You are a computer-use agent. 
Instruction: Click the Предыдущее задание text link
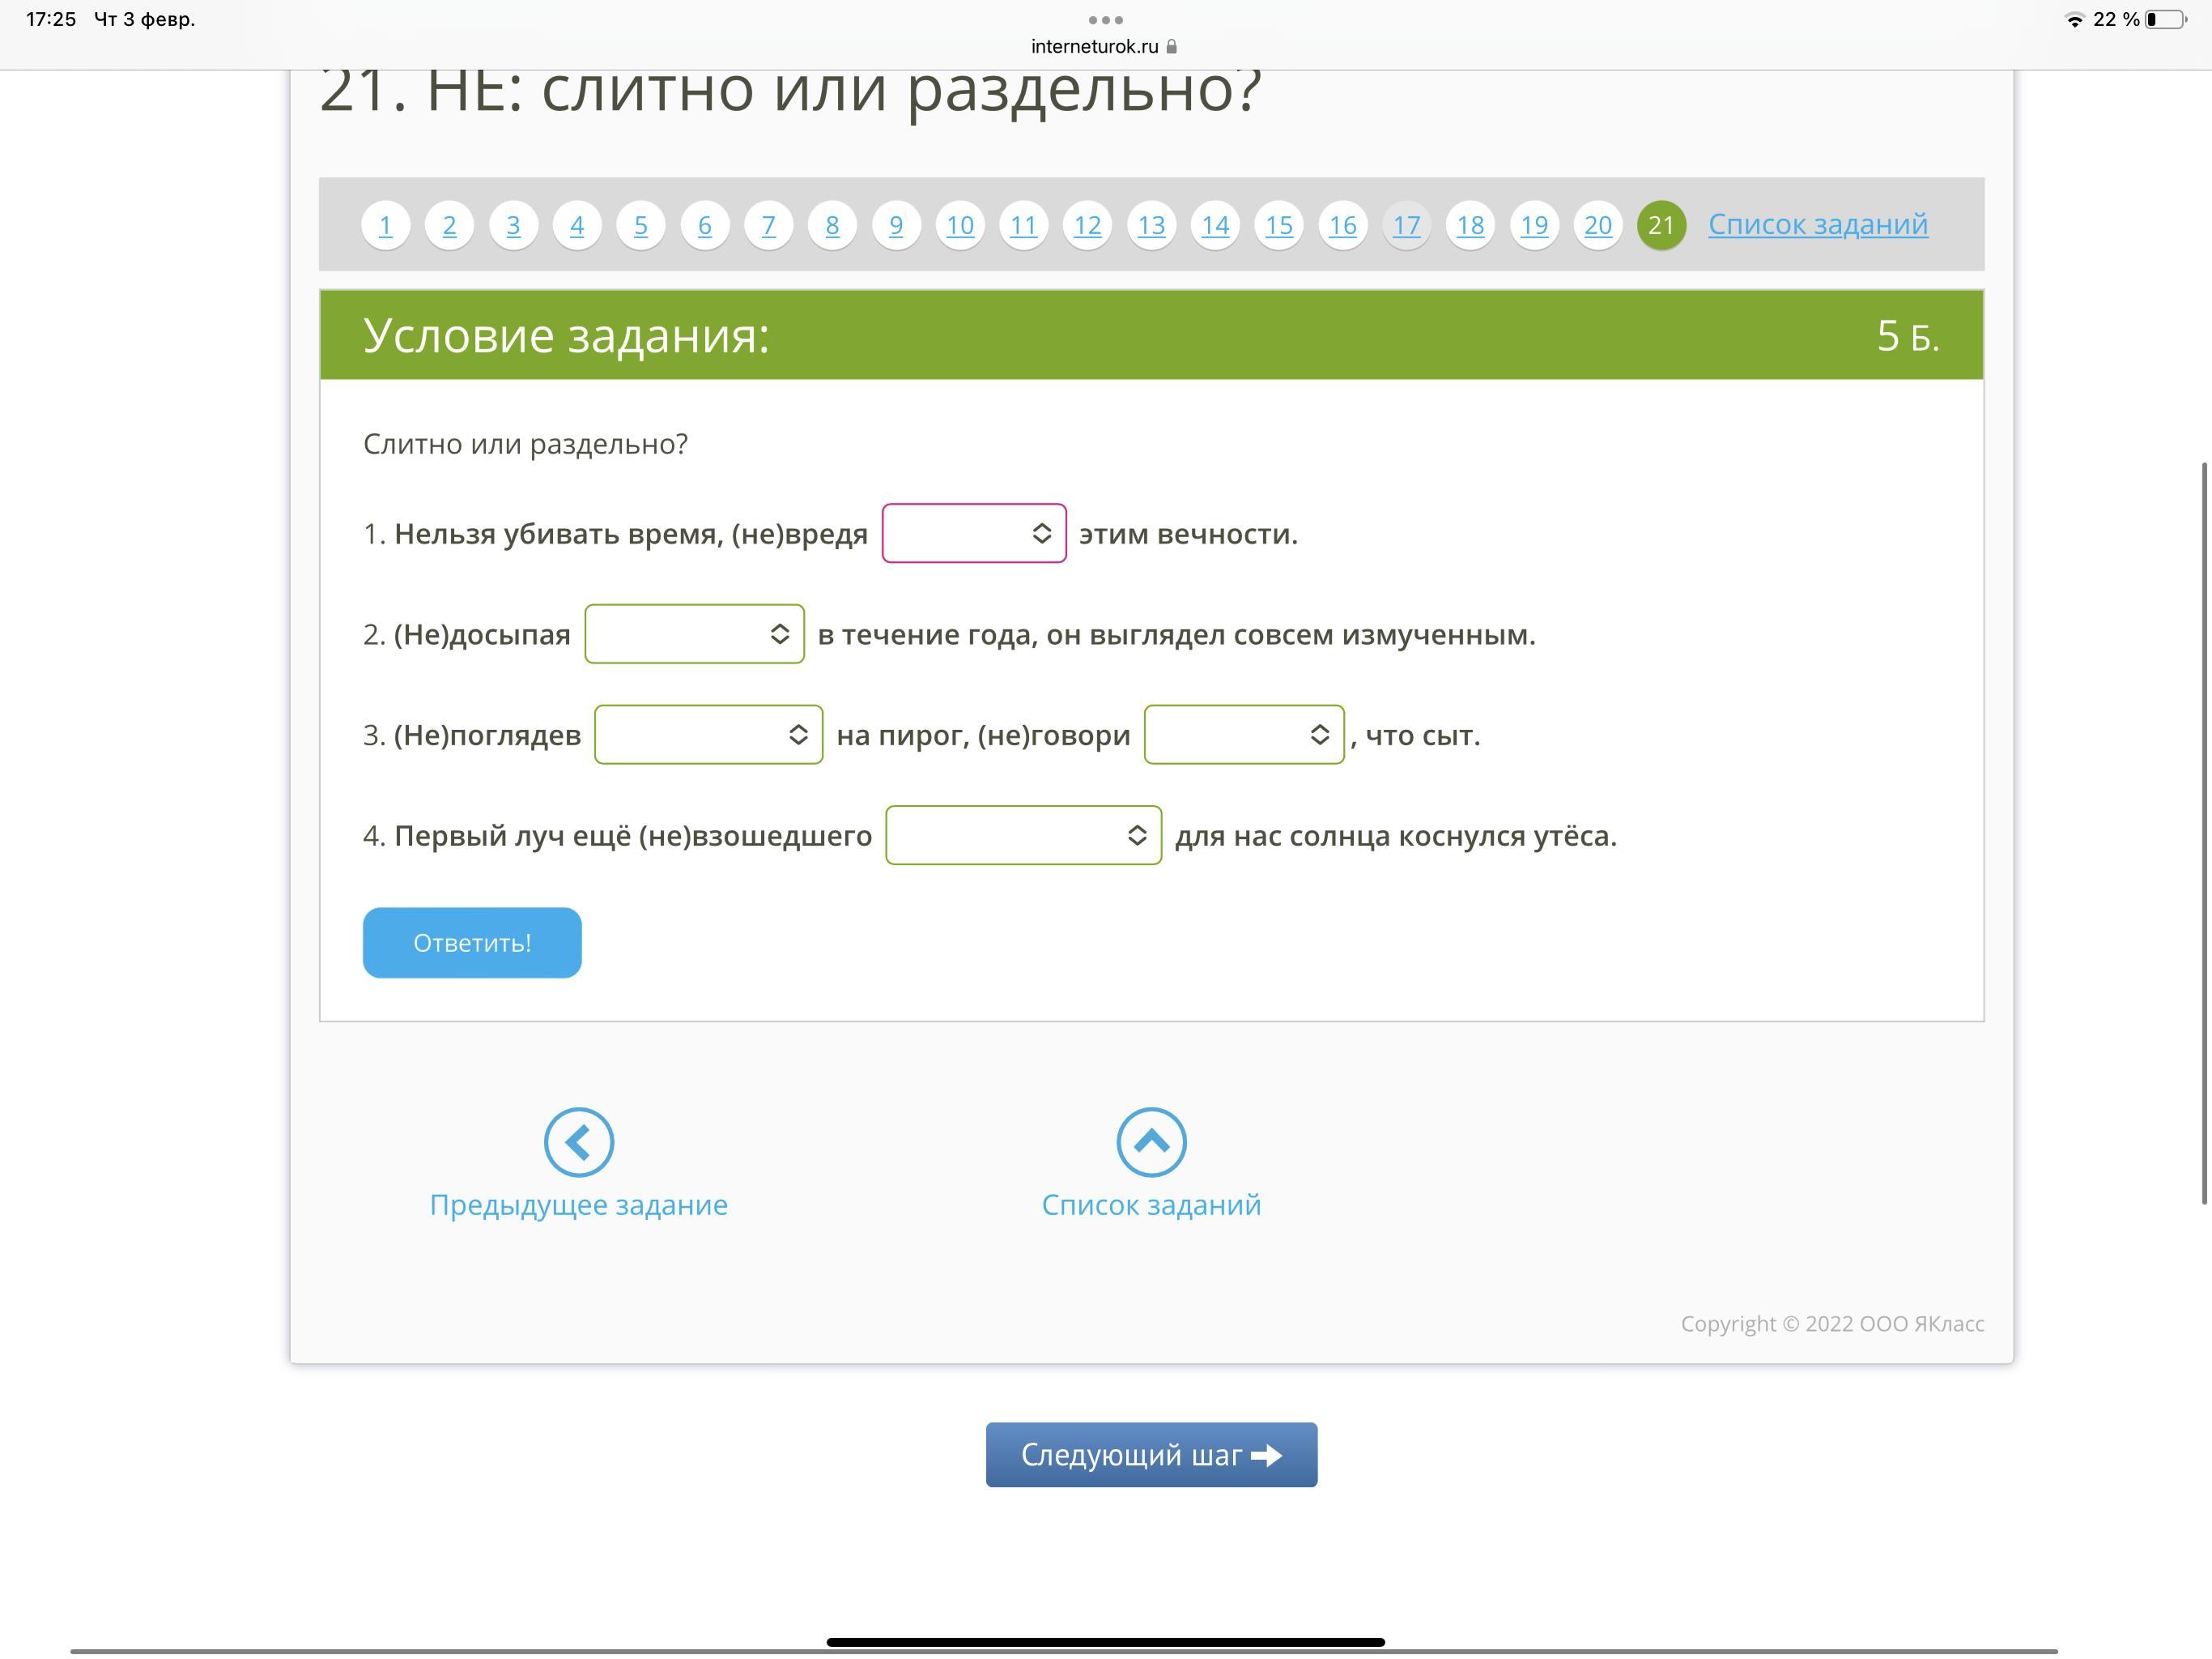pyautogui.click(x=578, y=1205)
